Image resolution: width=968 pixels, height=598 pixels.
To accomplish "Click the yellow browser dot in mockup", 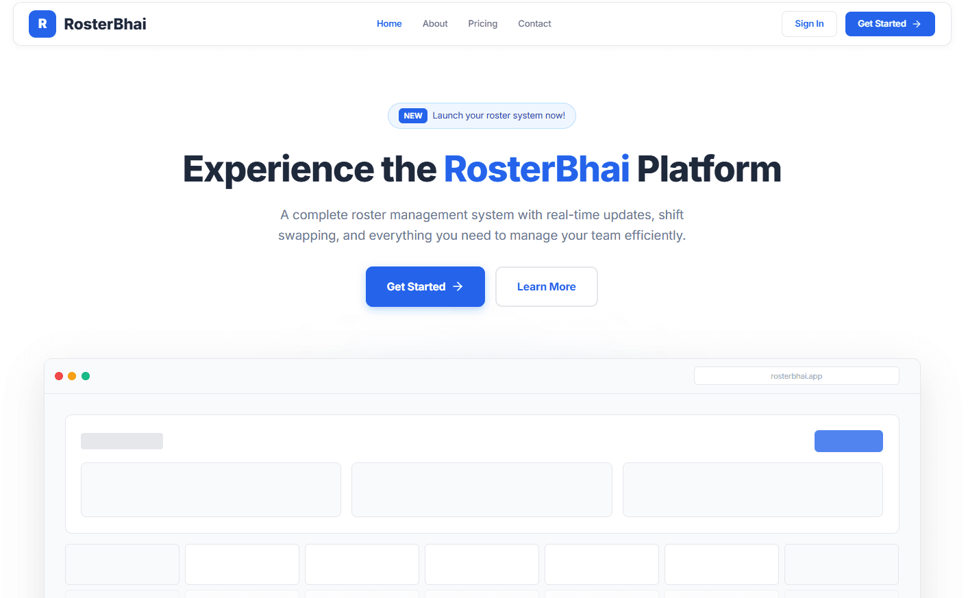I will (x=72, y=375).
